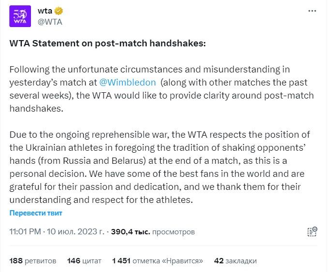Image resolution: width=328 pixels, height=272 pixels.
Task: Click the @WTA handle under the name
Action: pos(50,22)
